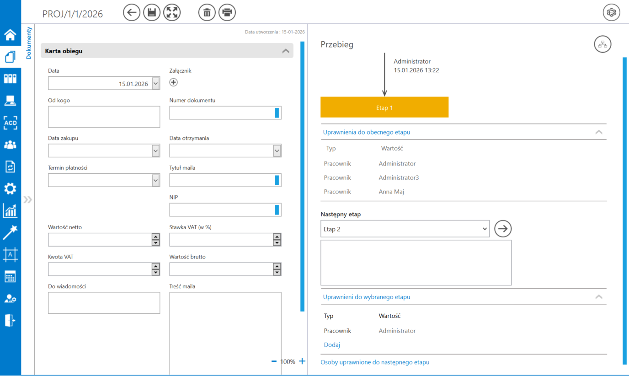This screenshot has height=376, width=629.
Task: Click the Dodaj link under permissions
Action: tap(332, 345)
